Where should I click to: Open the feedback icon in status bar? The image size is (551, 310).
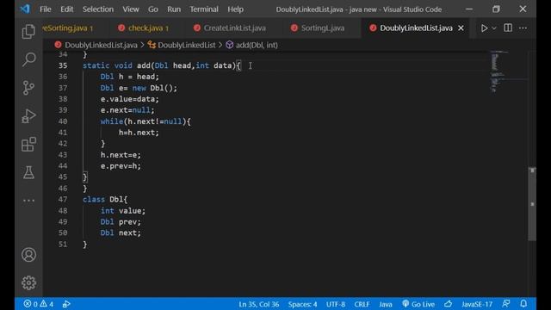[x=506, y=304]
